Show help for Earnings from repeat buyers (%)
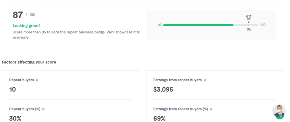290x122 pixels. [x=211, y=109]
